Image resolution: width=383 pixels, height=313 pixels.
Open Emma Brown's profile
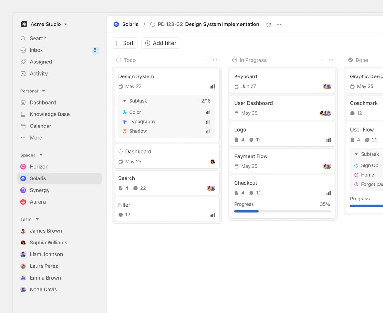click(x=59, y=278)
